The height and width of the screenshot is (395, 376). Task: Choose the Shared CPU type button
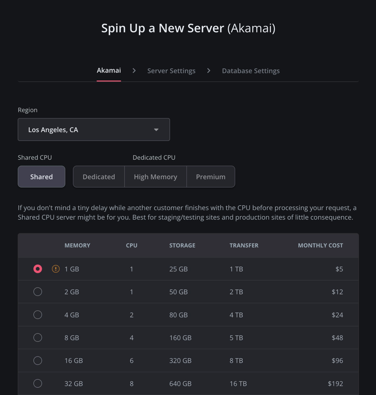42,177
